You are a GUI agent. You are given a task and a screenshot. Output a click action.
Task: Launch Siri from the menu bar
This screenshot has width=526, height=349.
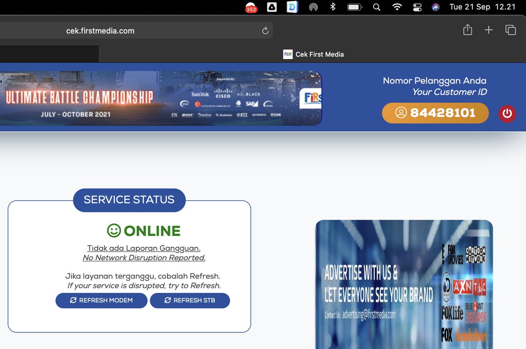click(x=435, y=7)
